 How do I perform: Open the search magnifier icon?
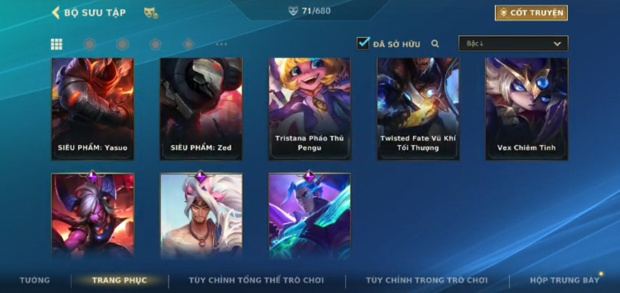(x=435, y=44)
